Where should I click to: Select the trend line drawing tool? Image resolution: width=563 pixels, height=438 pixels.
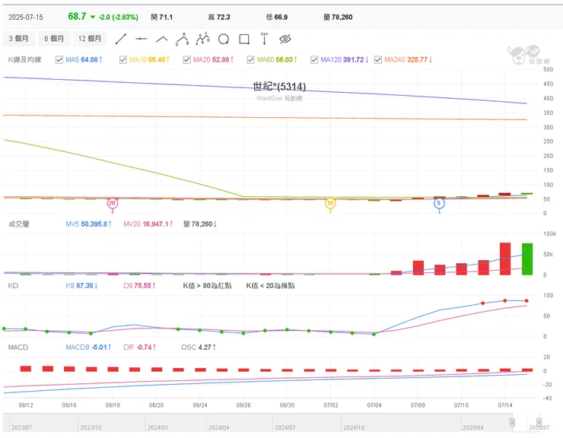(121, 39)
